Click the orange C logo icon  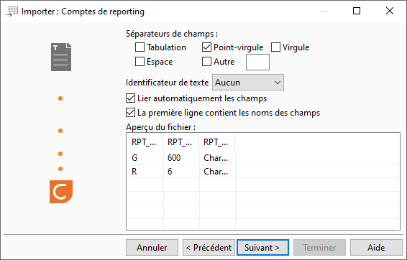61,192
